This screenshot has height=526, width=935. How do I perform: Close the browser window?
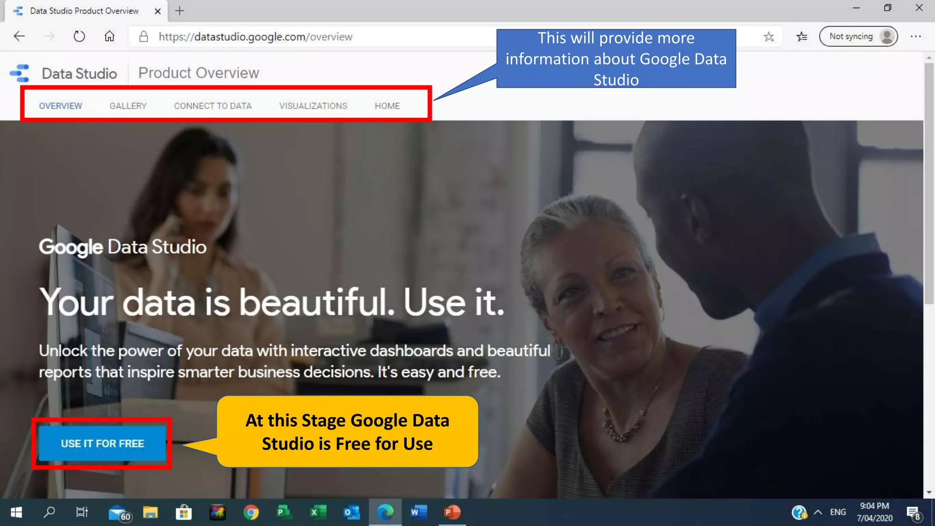919,8
